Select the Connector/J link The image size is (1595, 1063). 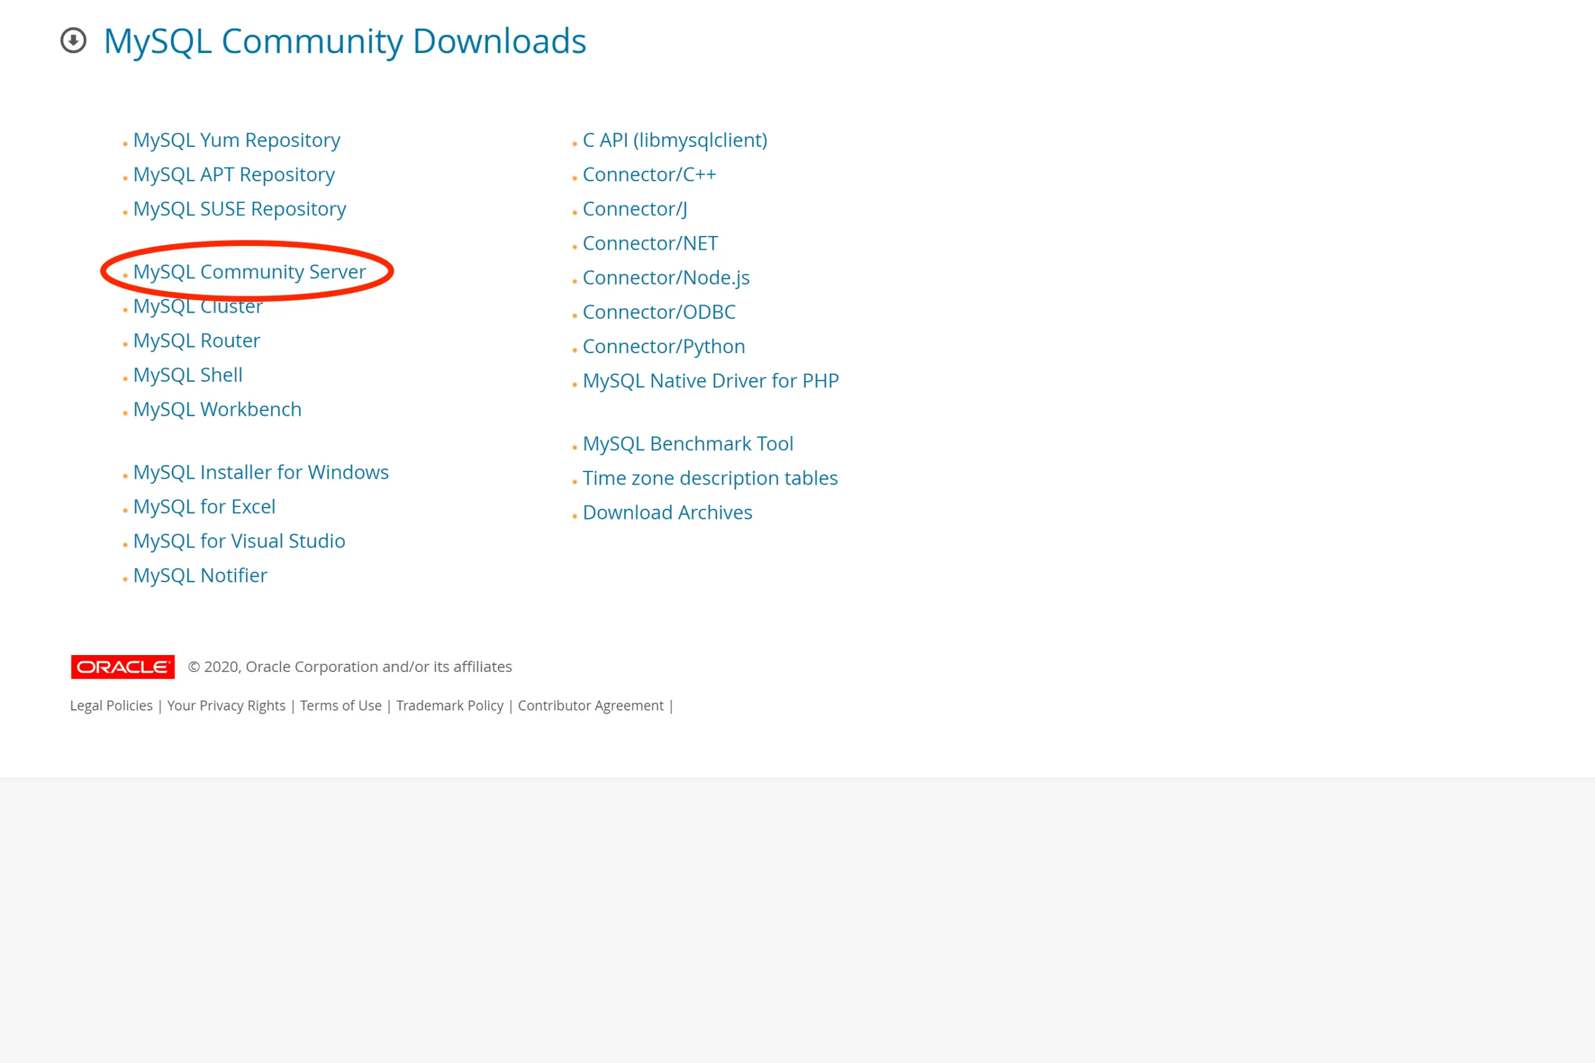coord(635,209)
